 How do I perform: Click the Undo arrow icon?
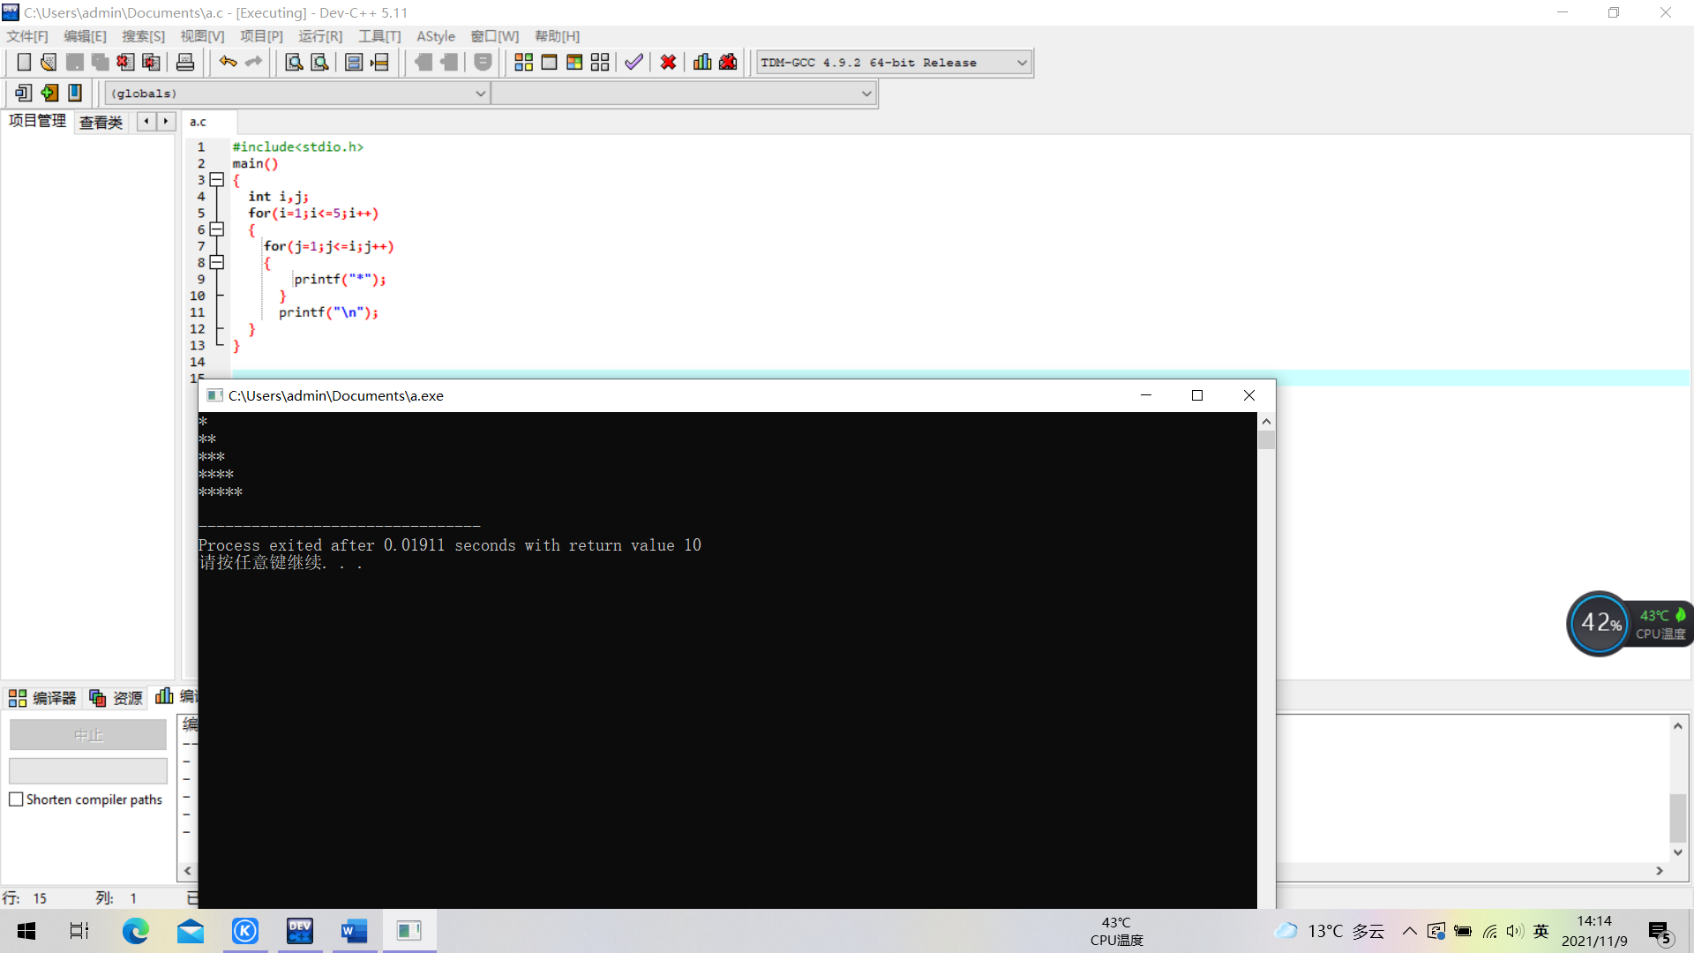[x=228, y=62]
